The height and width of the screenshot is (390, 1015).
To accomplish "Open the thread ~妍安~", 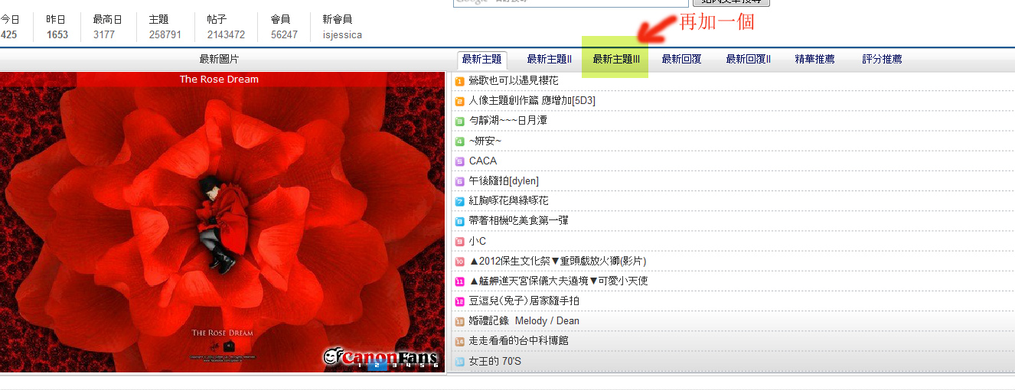I will [x=485, y=141].
